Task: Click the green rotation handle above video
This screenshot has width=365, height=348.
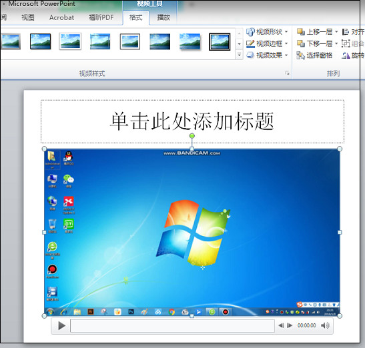Action: (192, 135)
